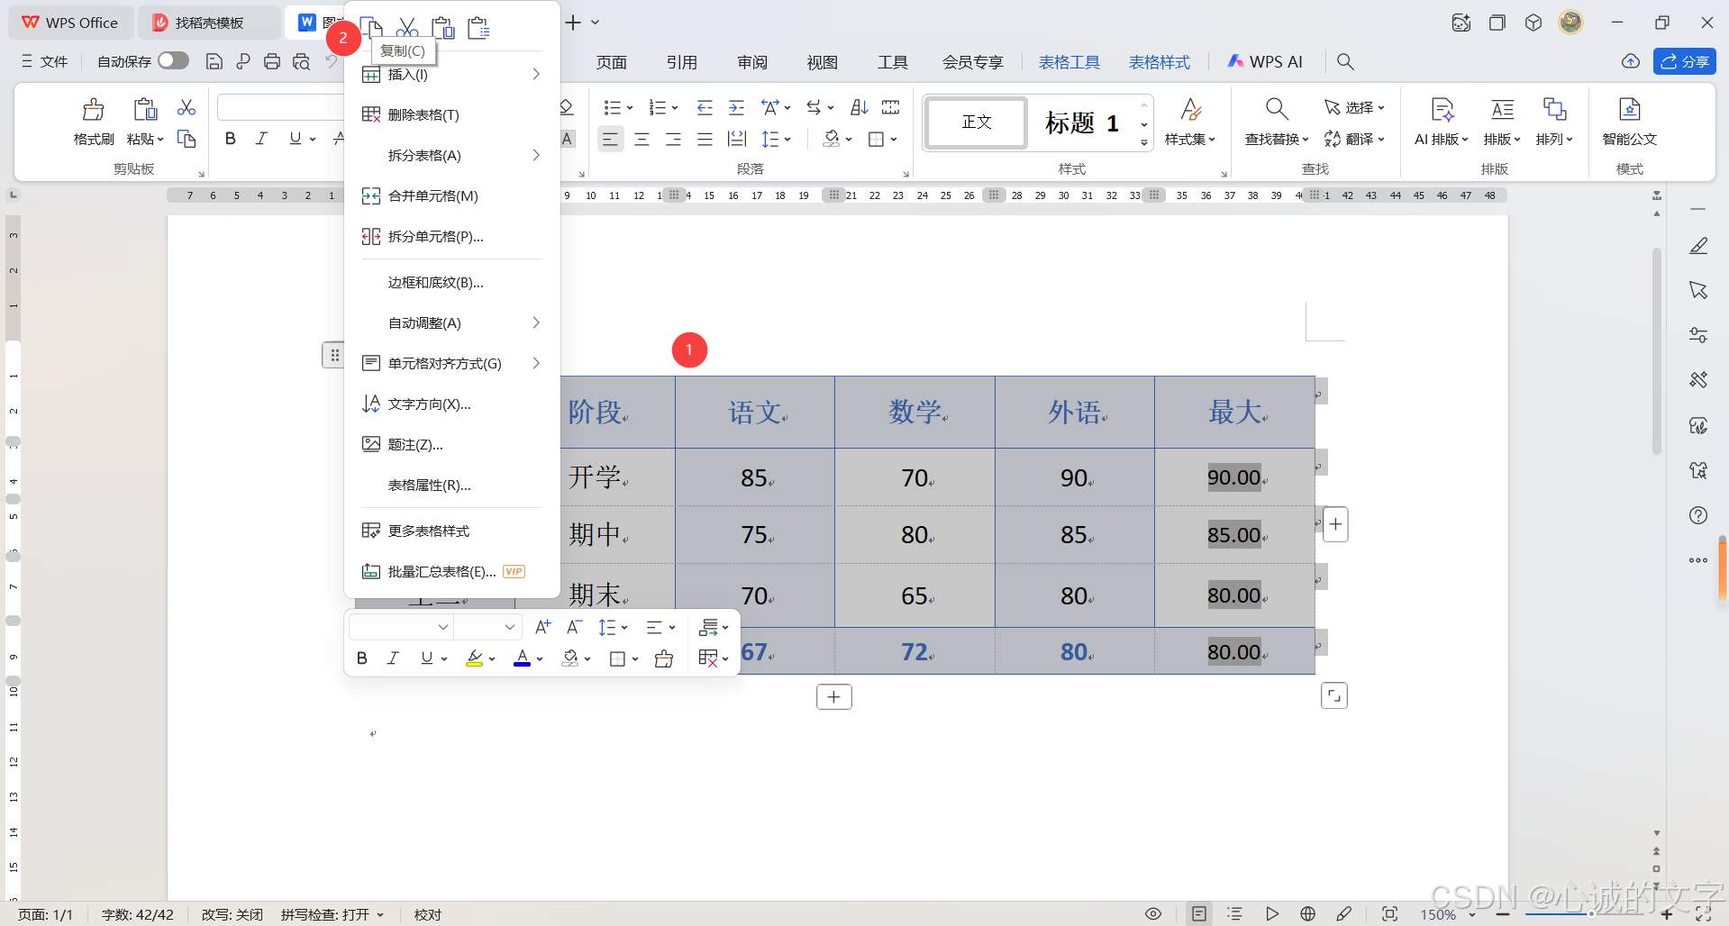Viewport: 1729px width, 926px height.
Task: Click the add row plus button below the table
Action: (x=833, y=697)
